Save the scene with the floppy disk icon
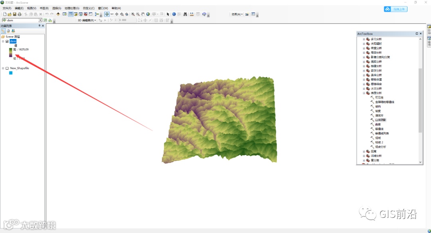Screen dimensions: 431x233 point(15,14)
